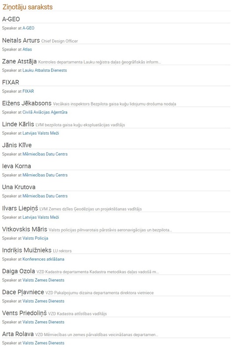Click the FIXAR session link

coord(28,91)
